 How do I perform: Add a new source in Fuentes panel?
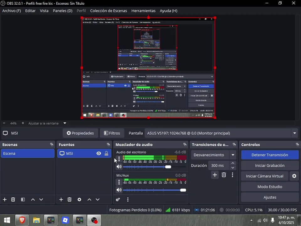coord(61,200)
